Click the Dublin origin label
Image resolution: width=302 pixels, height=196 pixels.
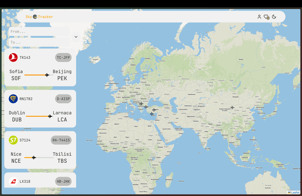tap(17, 113)
